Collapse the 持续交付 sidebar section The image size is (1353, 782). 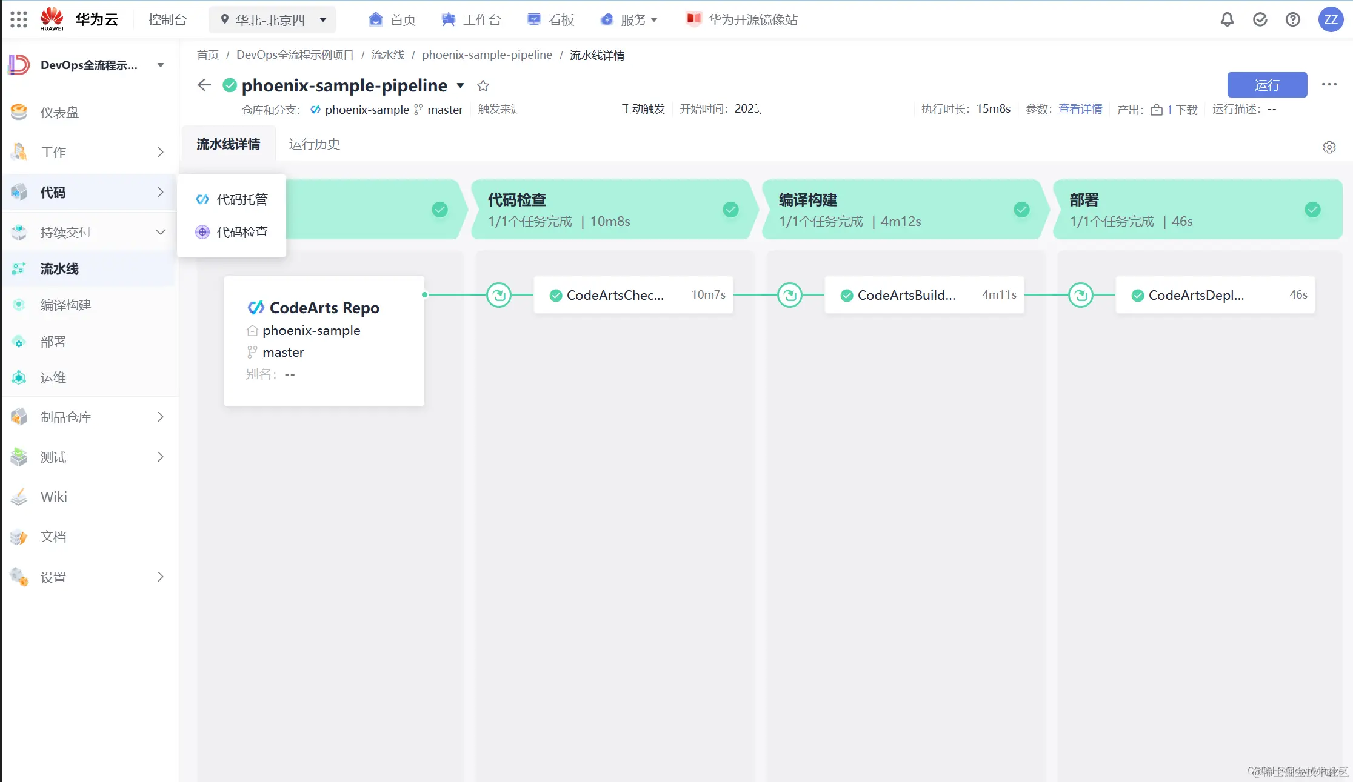161,232
